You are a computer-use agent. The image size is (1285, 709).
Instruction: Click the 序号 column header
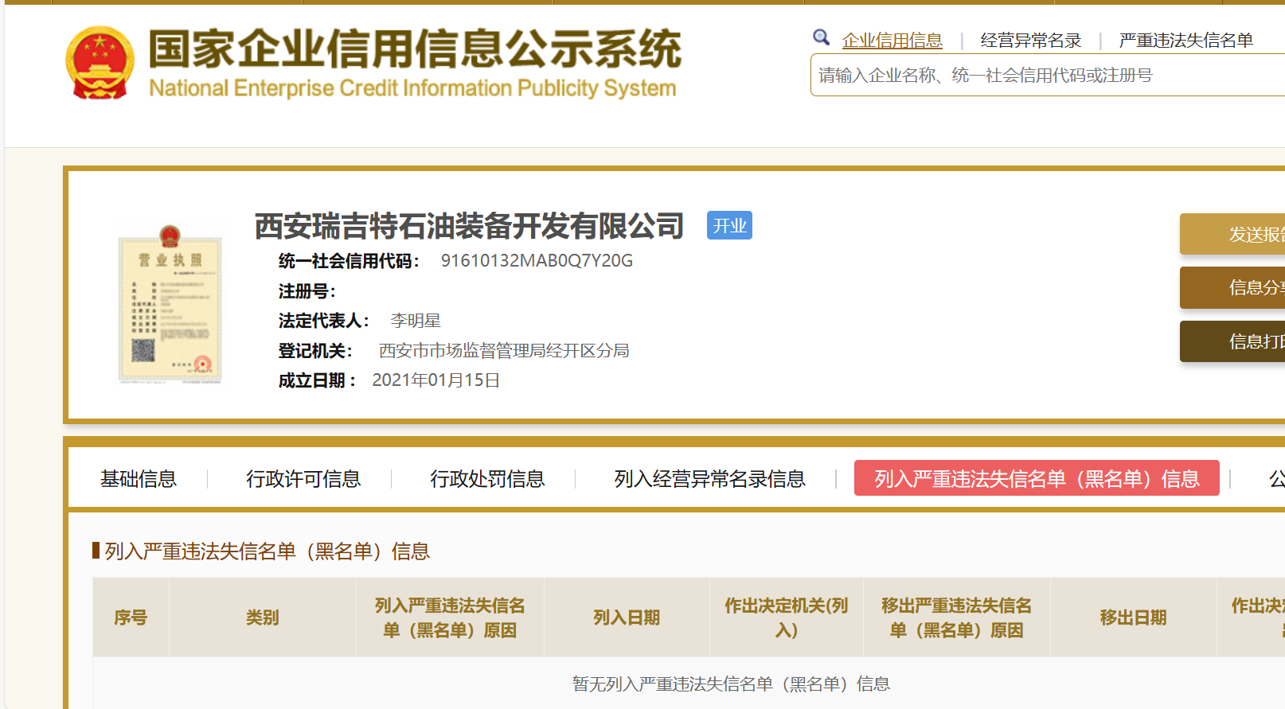[131, 617]
